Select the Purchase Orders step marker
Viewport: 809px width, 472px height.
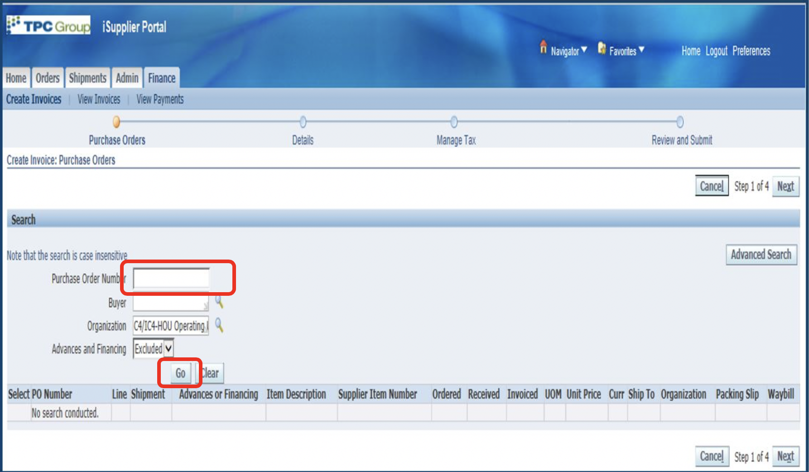point(116,122)
